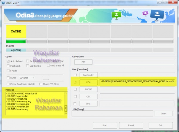Image resolution: width=179 pixels, height=132 pixels.
Task: Toggle the F. Reset Time checkbox
Action: (x=48, y=61)
